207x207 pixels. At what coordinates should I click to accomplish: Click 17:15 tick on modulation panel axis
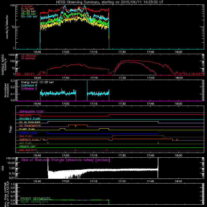point(94,104)
